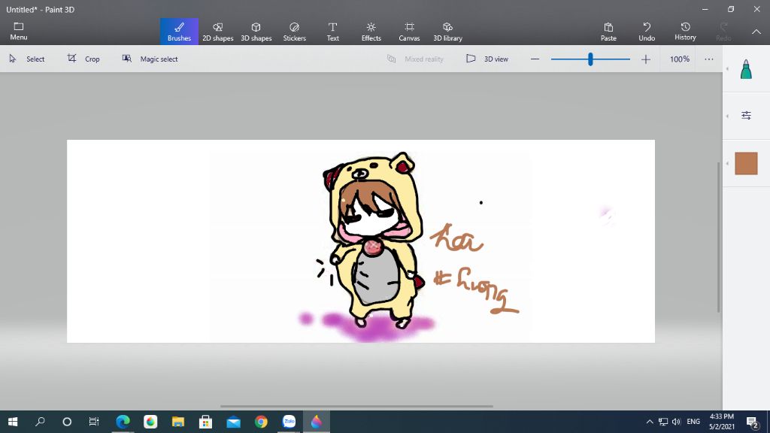Zoom in with the plus button
The width and height of the screenshot is (770, 433).
coord(645,59)
